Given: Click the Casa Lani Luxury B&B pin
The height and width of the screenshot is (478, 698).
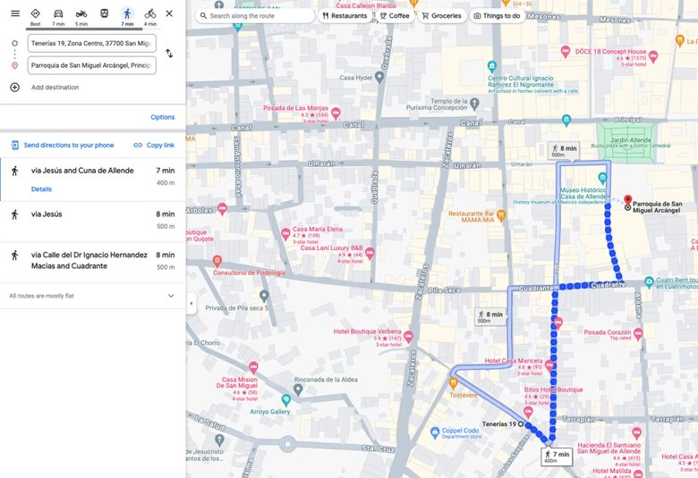Looking at the screenshot, I should [x=370, y=254].
